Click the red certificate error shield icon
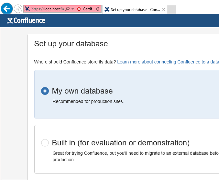The height and width of the screenshot is (180, 219). click(x=79, y=9)
